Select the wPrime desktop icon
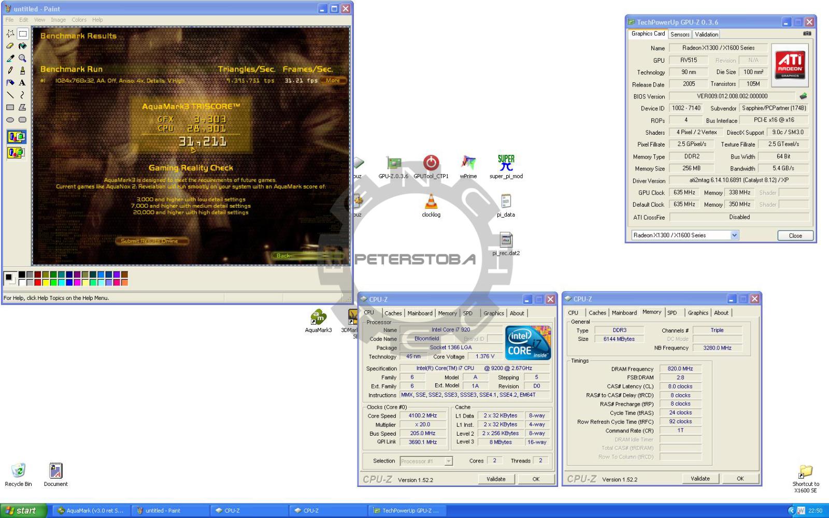The image size is (829, 518). (x=468, y=167)
